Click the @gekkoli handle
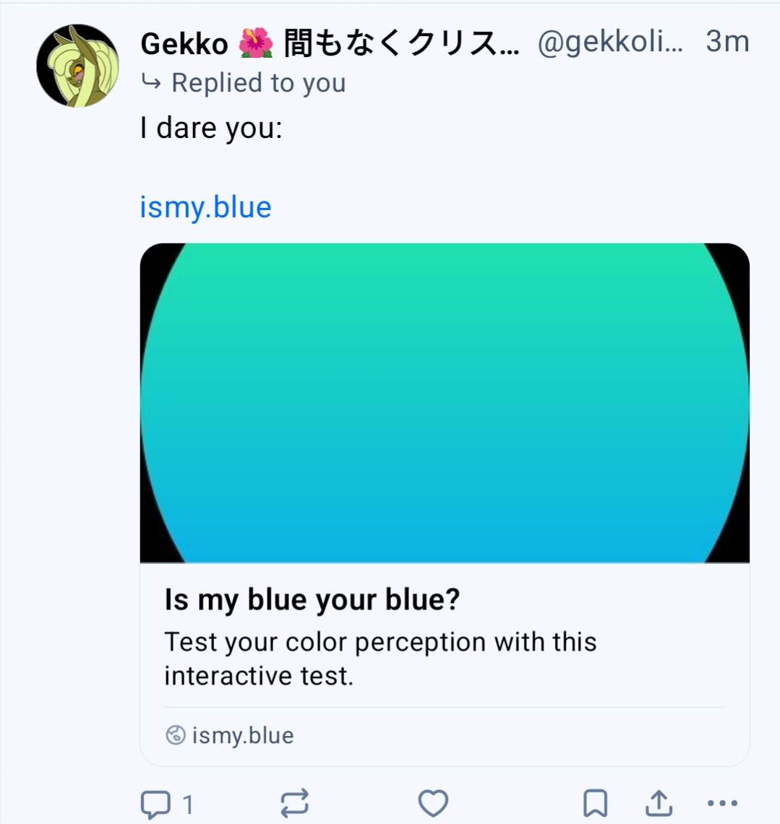Viewport: 780px width, 824px height. (x=610, y=43)
